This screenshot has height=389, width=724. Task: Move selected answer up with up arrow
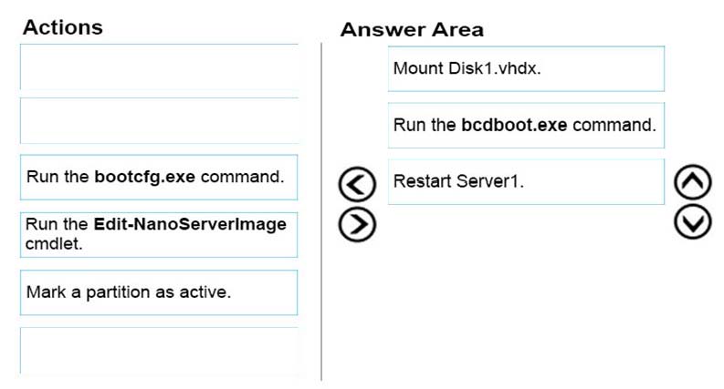(x=693, y=182)
